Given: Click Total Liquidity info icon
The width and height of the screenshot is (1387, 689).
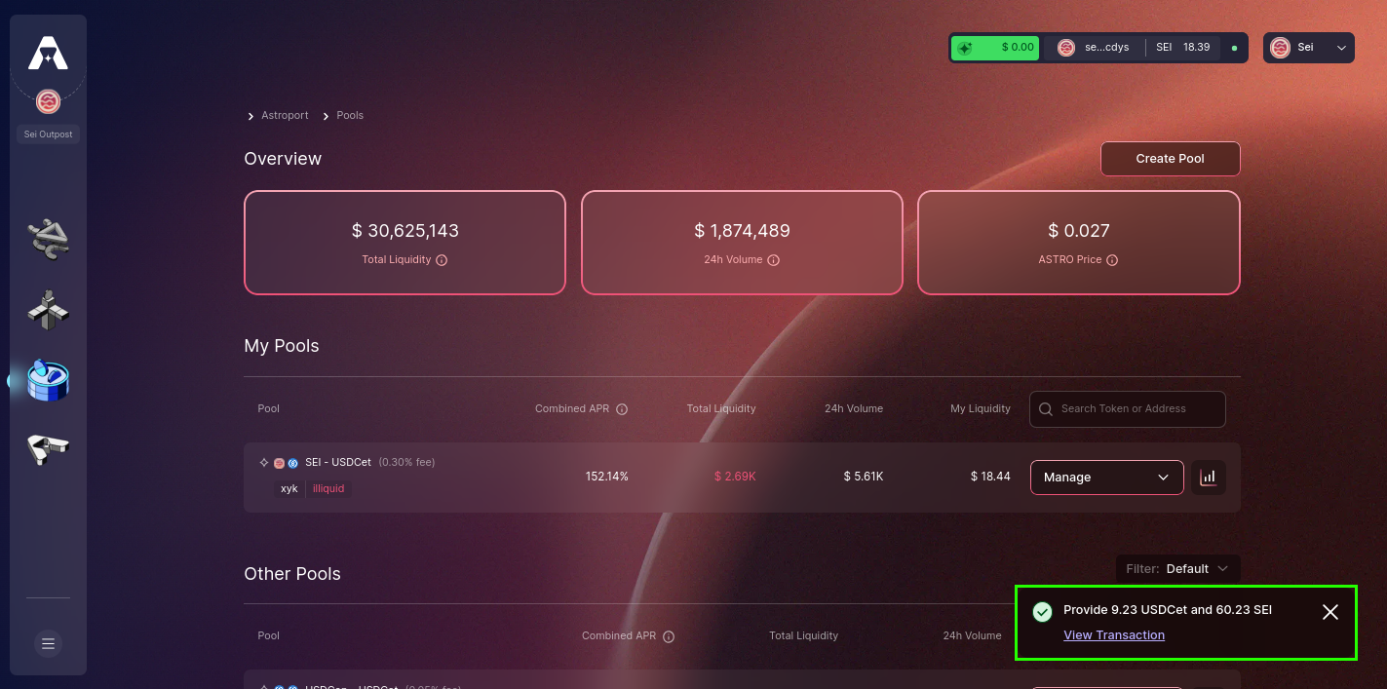Looking at the screenshot, I should pyautogui.click(x=442, y=260).
